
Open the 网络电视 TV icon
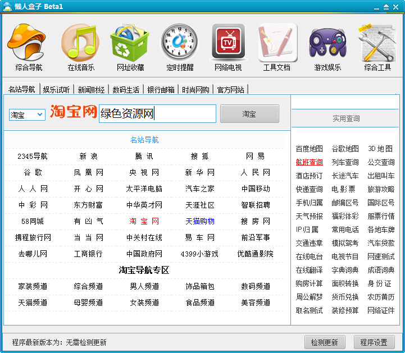point(228,42)
